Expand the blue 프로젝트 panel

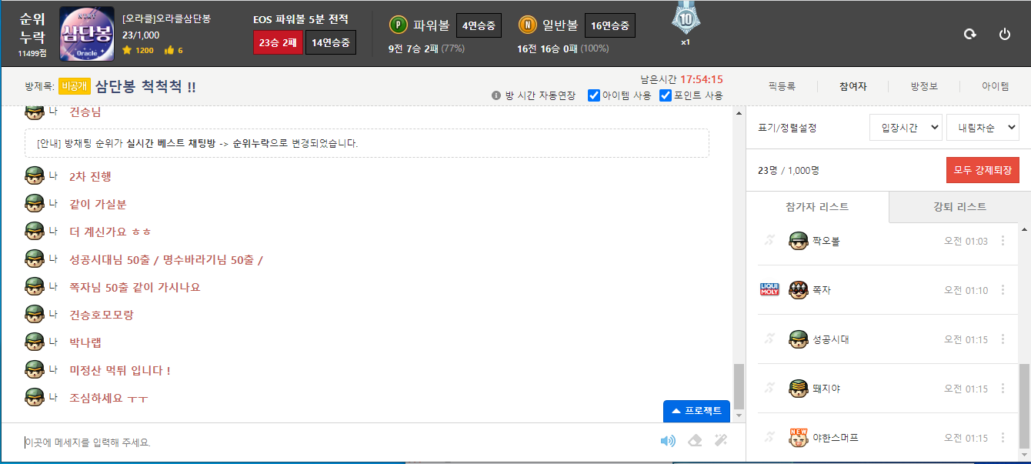tap(696, 411)
